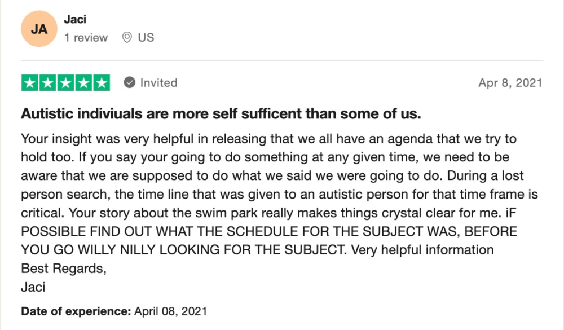
Task: Click the Apr 8, 2021 review date
Action: (510, 83)
